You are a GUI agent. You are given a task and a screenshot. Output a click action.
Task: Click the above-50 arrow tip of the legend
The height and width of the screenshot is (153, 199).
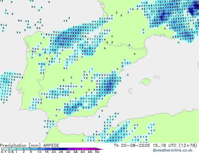point(99,149)
